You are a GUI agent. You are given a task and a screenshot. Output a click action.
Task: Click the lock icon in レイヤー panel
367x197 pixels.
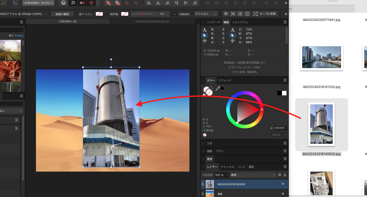[285, 175]
